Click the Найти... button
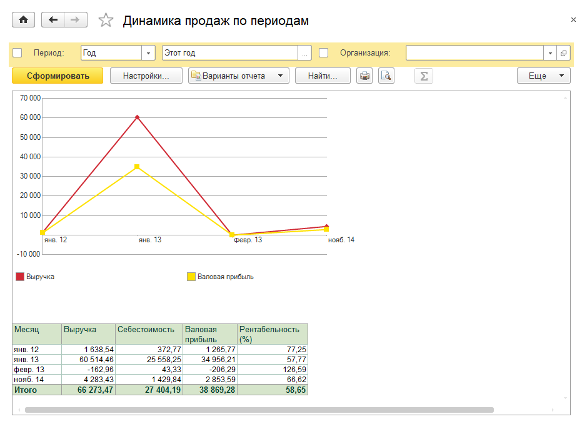The image size is (587, 424). tap(323, 76)
